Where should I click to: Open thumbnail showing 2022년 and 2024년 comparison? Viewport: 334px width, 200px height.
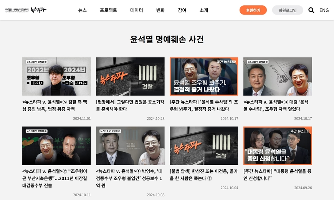pos(56,76)
